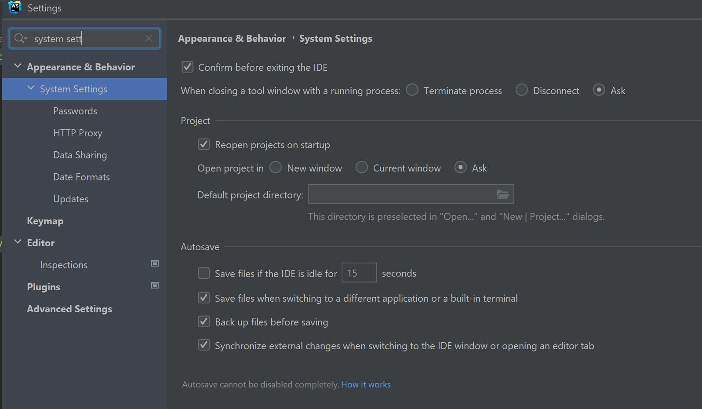Click the idle seconds input field showing 15

(x=359, y=273)
